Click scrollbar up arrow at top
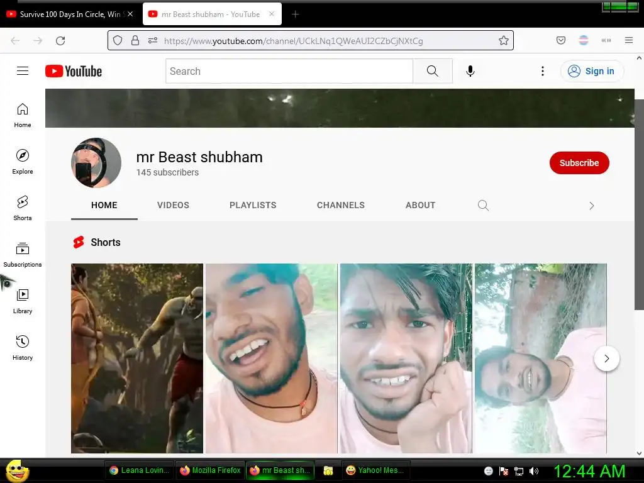 pos(639,58)
